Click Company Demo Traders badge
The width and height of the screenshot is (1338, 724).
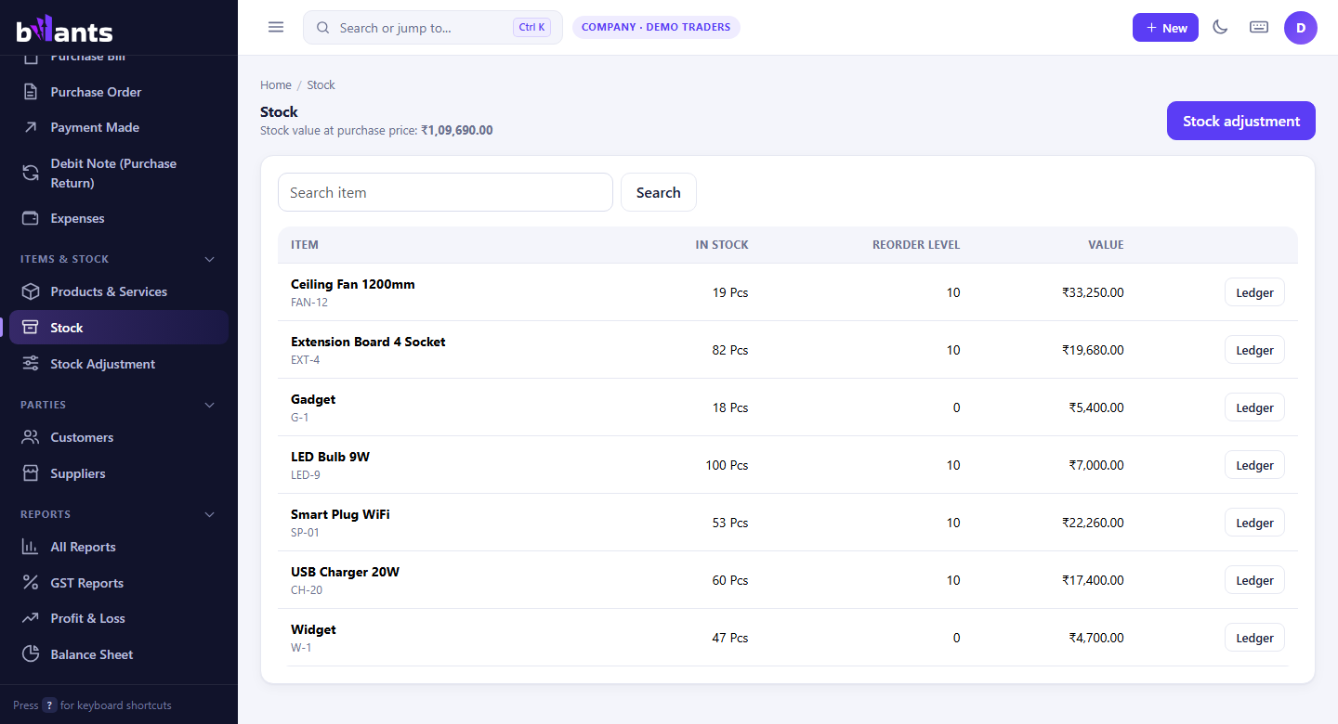[656, 27]
